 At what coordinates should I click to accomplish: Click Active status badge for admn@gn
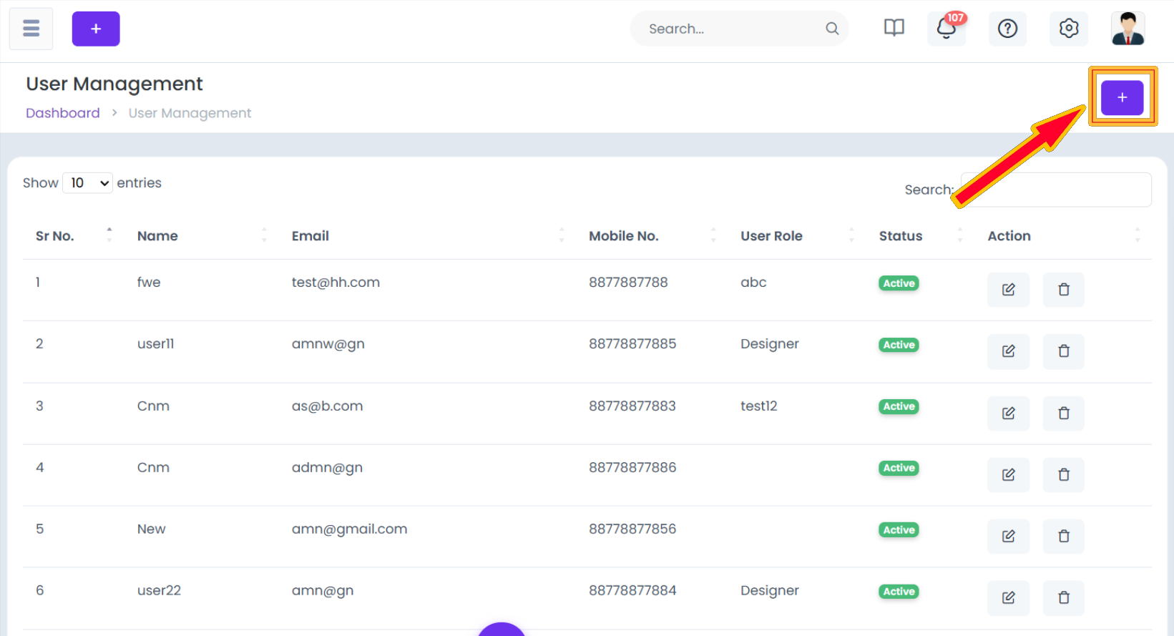point(899,468)
